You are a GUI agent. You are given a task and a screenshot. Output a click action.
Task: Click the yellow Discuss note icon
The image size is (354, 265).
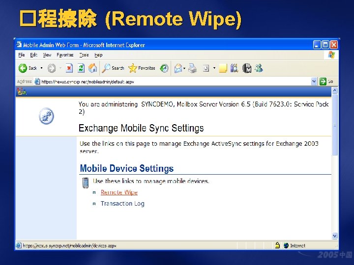click(223, 68)
